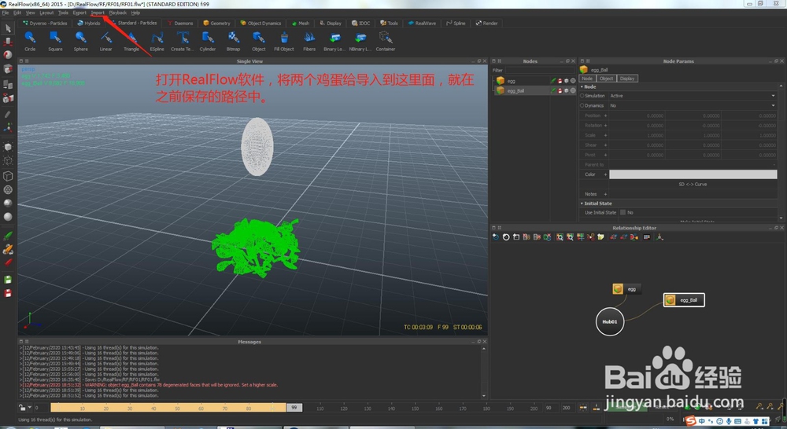The height and width of the screenshot is (429, 787).
Task: Click the egg_Ball object icon in Nodes list
Action: coord(501,90)
